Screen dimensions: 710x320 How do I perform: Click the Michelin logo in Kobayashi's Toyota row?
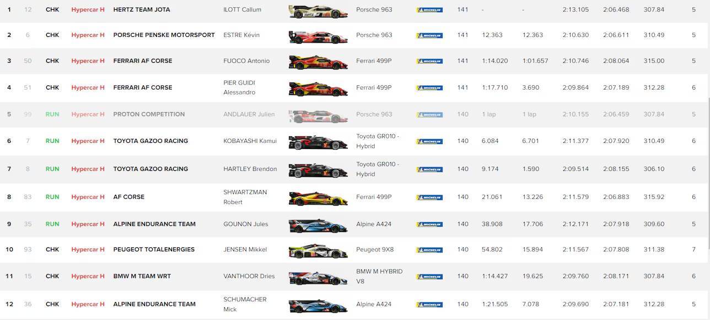tap(429, 142)
